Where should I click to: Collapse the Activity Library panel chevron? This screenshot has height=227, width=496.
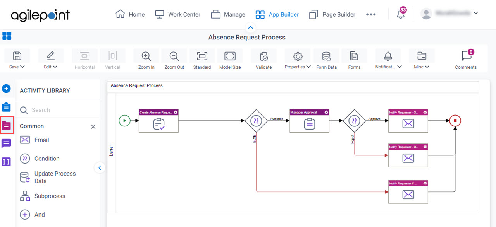point(100,167)
